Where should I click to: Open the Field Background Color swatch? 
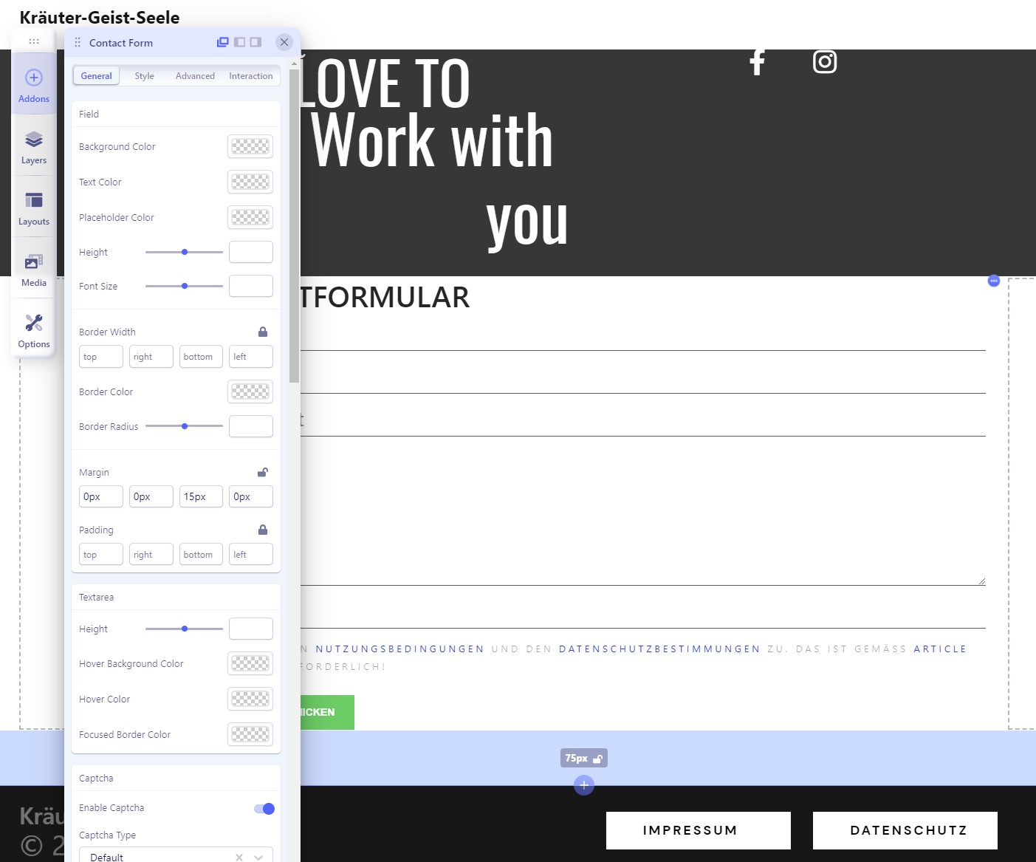pyautogui.click(x=250, y=146)
